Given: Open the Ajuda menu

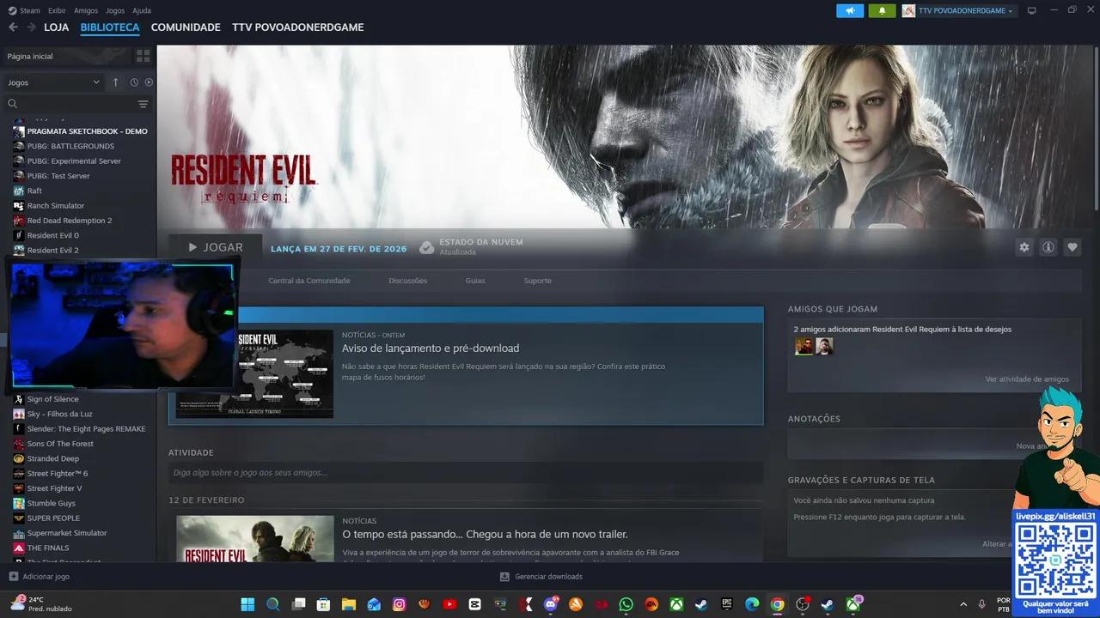Looking at the screenshot, I should tap(142, 10).
